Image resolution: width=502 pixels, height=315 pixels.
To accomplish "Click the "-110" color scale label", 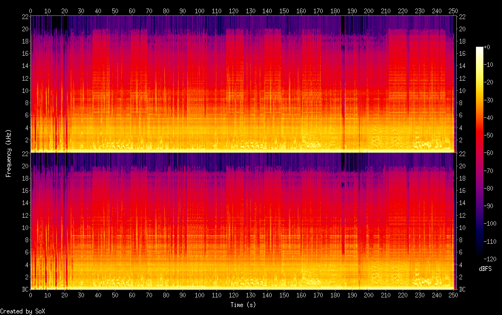I will point(490,242).
